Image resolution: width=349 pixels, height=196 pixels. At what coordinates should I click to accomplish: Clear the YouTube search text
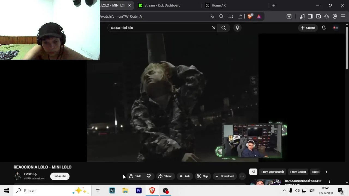(214, 28)
